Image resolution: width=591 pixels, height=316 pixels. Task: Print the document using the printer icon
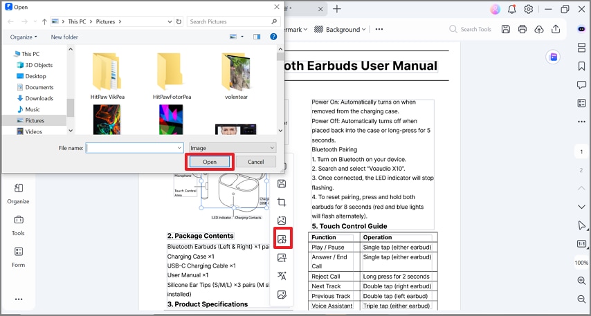[522, 29]
